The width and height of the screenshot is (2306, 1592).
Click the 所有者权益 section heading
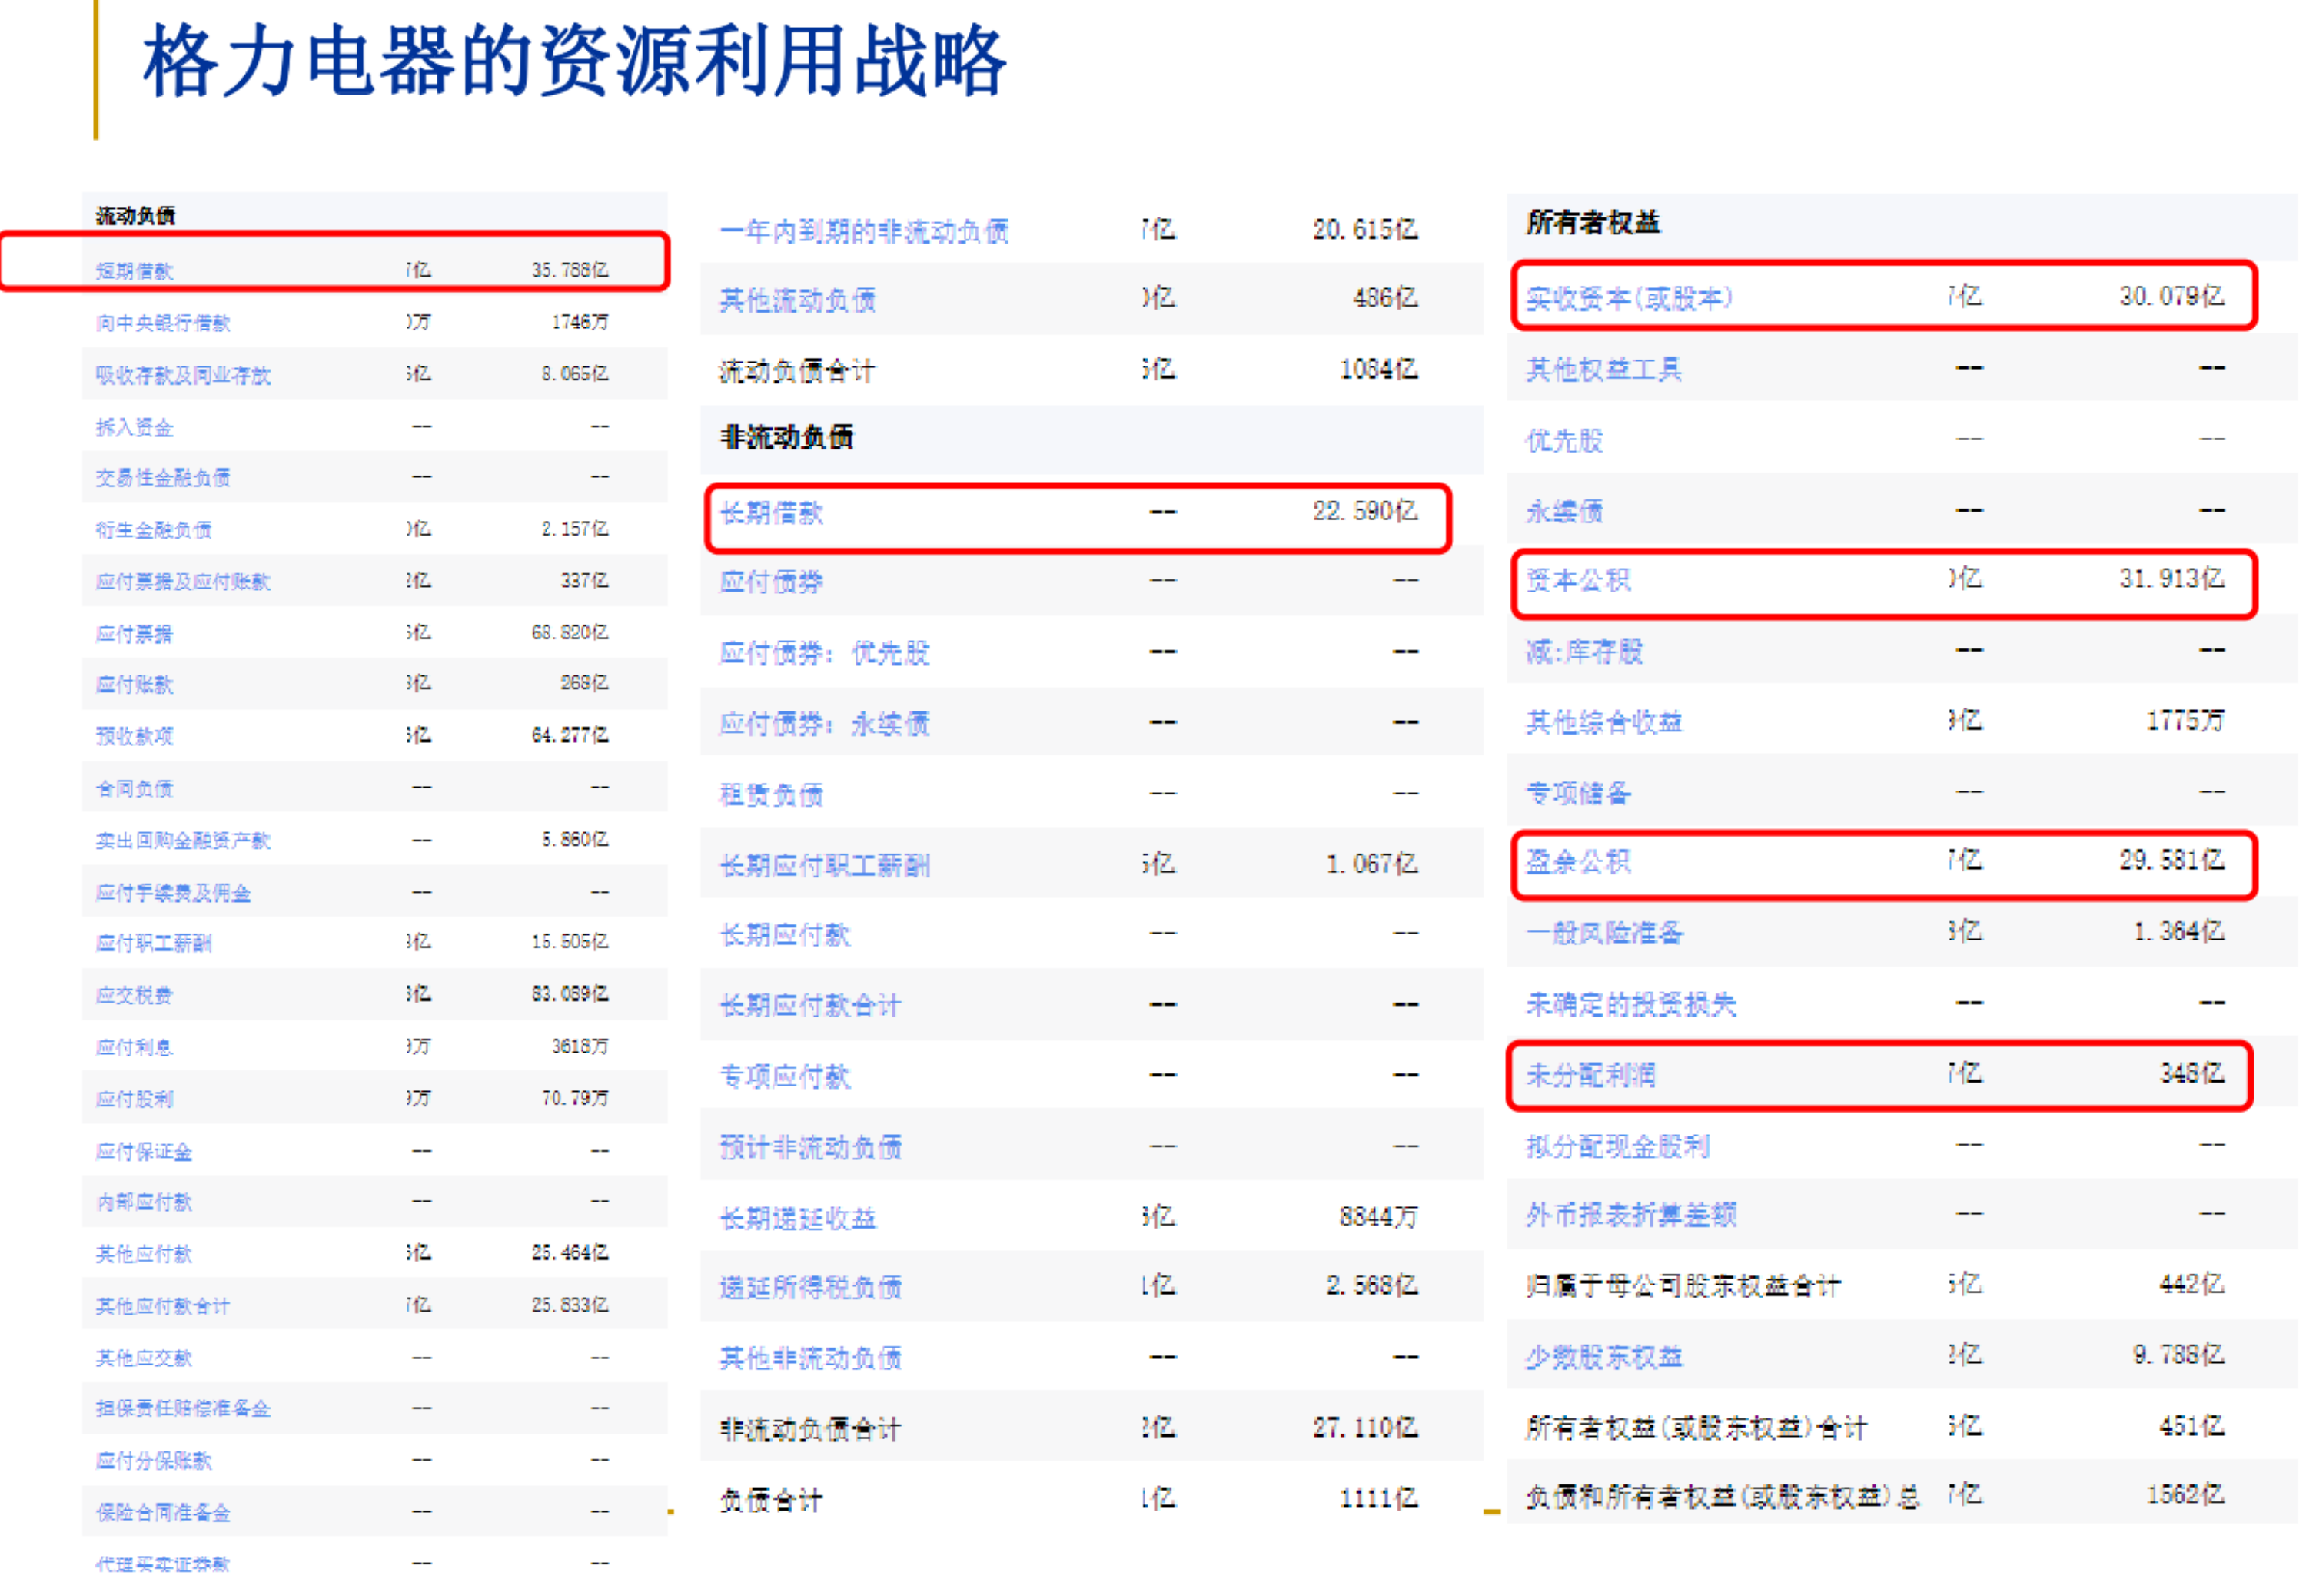click(x=1593, y=223)
